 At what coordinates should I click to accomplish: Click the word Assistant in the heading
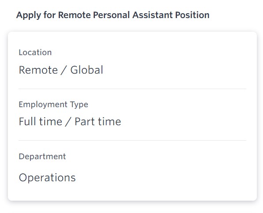[153, 15]
